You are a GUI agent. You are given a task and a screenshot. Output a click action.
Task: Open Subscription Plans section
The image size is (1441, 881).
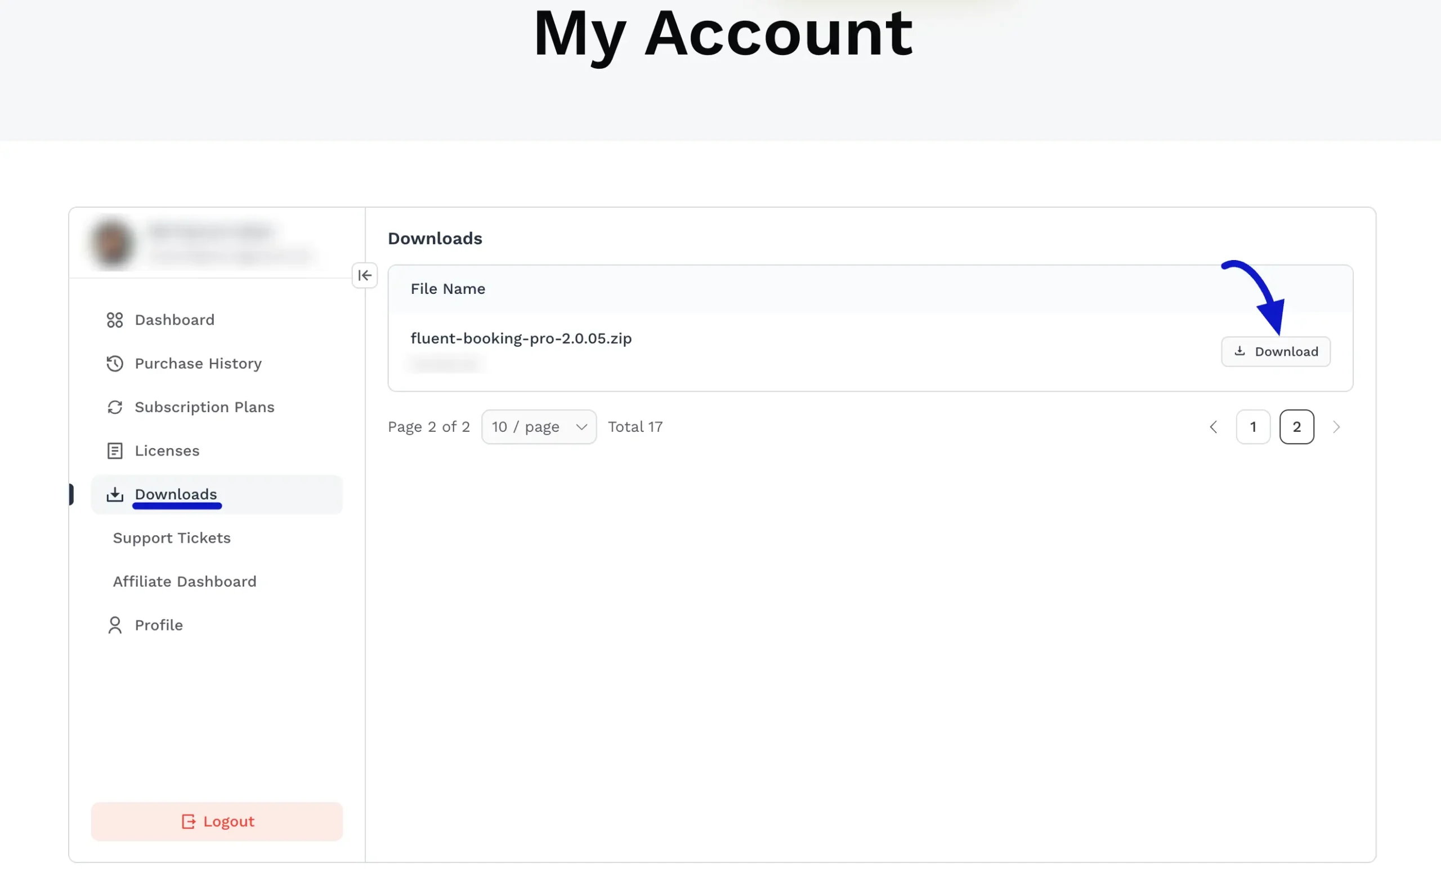205,407
